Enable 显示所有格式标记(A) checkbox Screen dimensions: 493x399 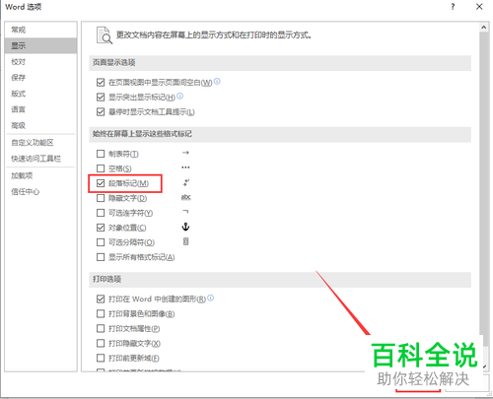[x=101, y=257]
